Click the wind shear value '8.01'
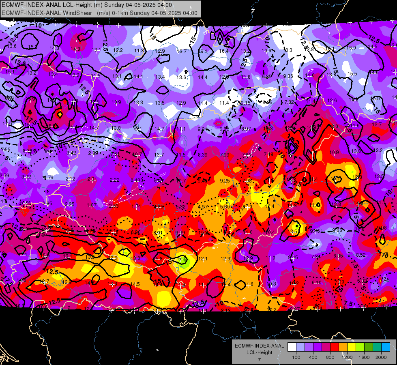This screenshot has width=397, height=365. pyautogui.click(x=158, y=232)
